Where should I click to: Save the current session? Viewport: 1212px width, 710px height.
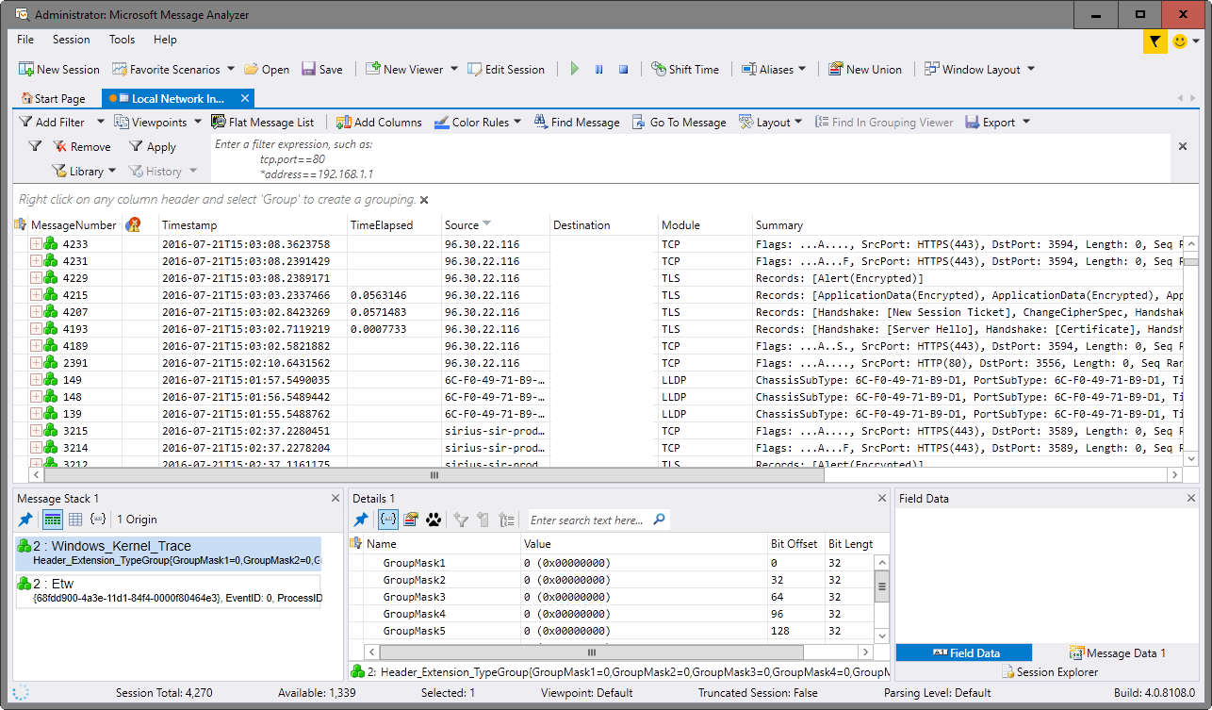321,69
